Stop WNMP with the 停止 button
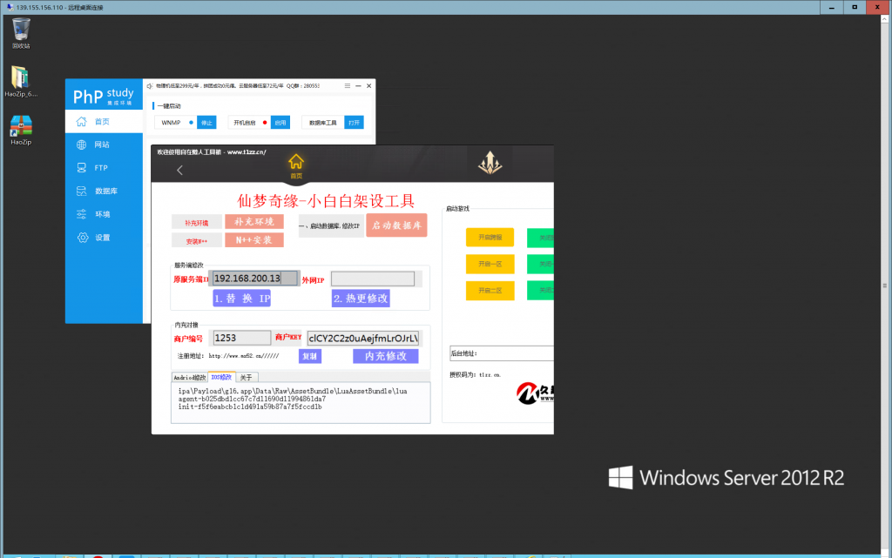Screen dimensions: 892x558 (x=206, y=123)
